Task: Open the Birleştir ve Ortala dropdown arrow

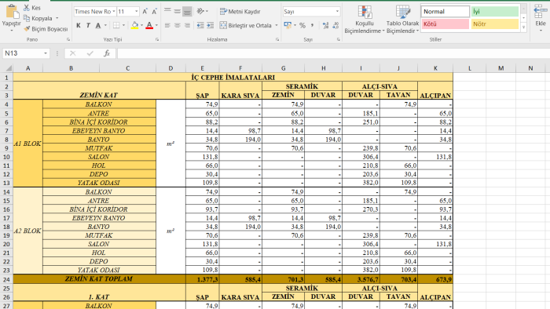Action: (277, 25)
